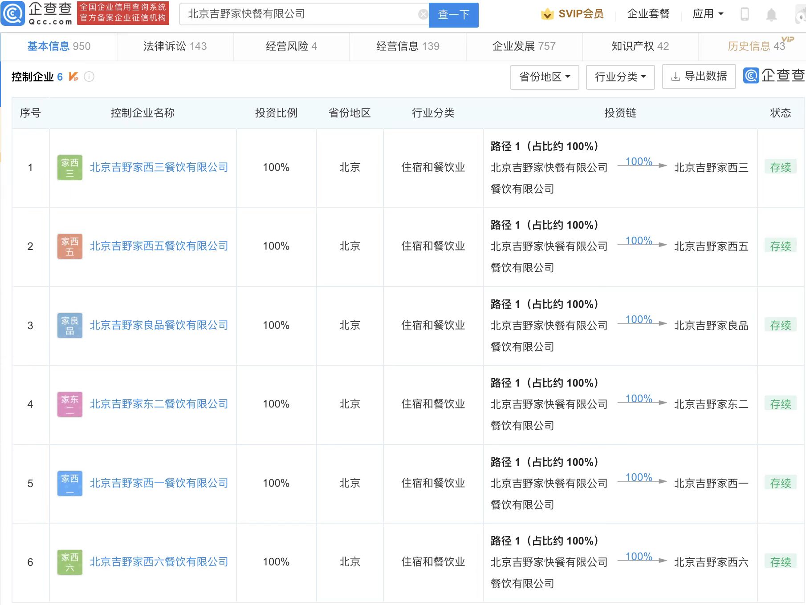Click the 投资链 column header

(620, 113)
